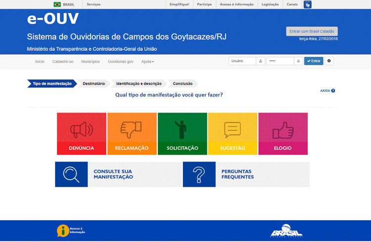The height and width of the screenshot is (242, 371).
Task: Click the BRASIL text link
Action: coord(69,4)
